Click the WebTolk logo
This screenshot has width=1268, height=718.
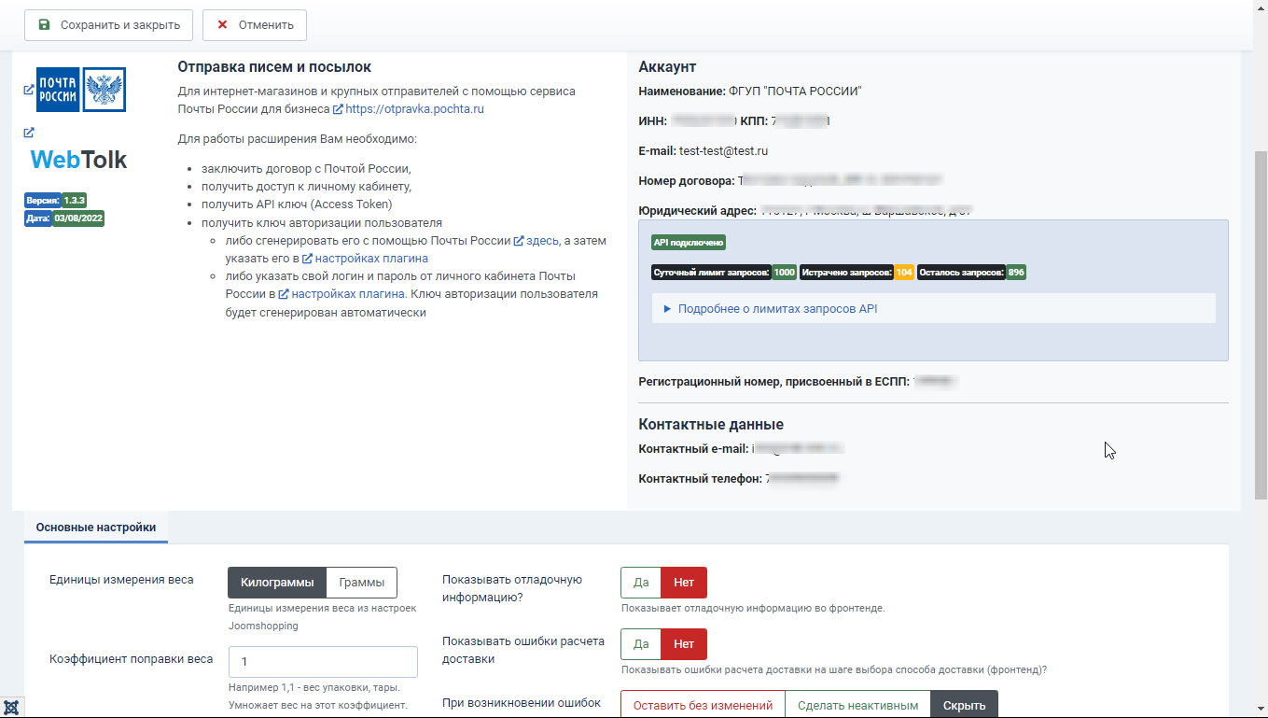tap(78, 160)
